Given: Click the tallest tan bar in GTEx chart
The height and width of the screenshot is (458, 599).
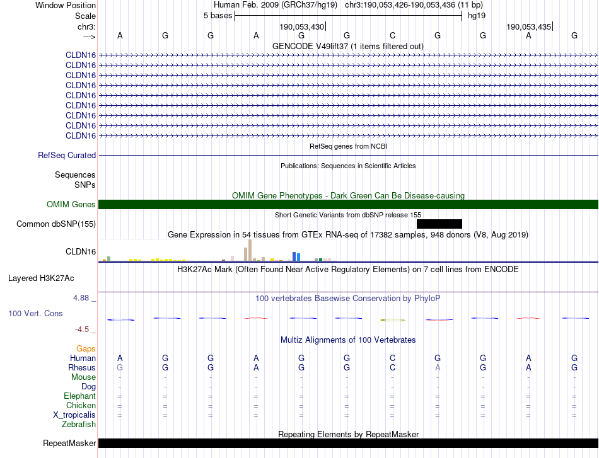Looking at the screenshot, I should (x=250, y=250).
